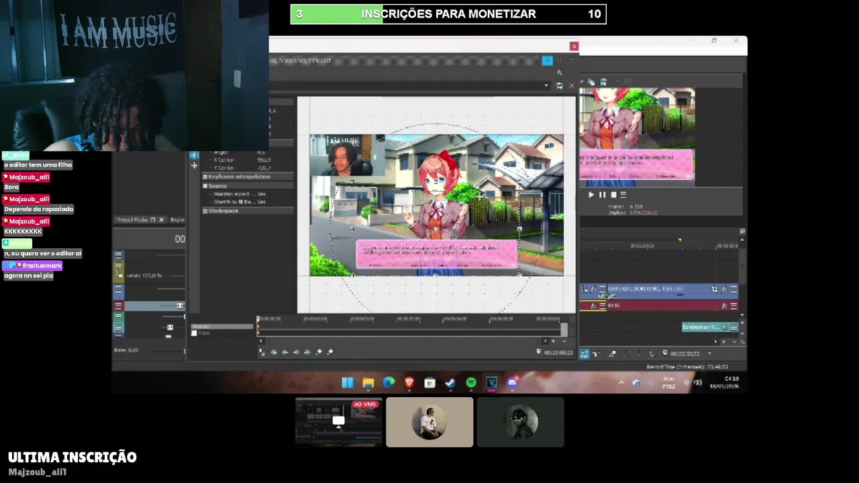Image resolution: width=859 pixels, height=483 pixels.
Task: Select the AO VIVO stream thumbnail
Action: [339, 422]
